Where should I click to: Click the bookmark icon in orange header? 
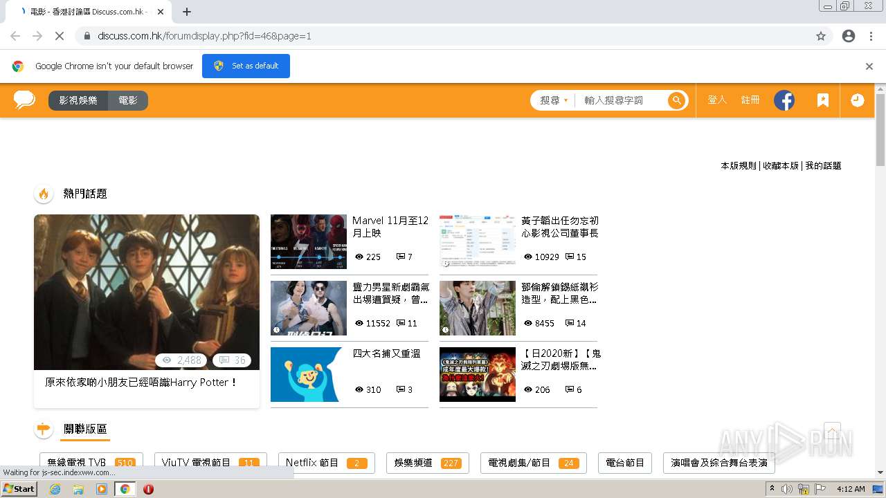click(822, 100)
